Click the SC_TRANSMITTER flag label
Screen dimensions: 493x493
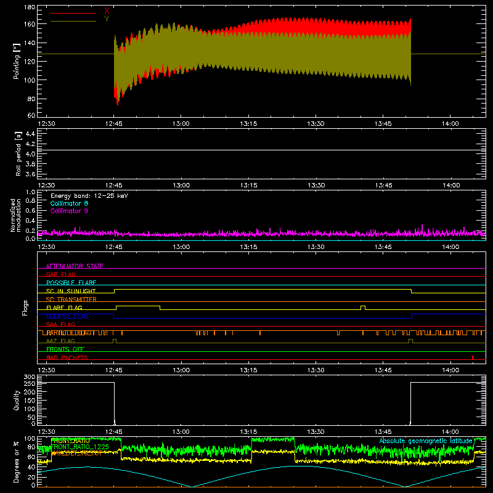71,299
